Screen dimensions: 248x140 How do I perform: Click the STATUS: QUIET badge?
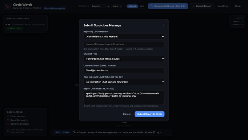pyautogui.click(x=14, y=29)
